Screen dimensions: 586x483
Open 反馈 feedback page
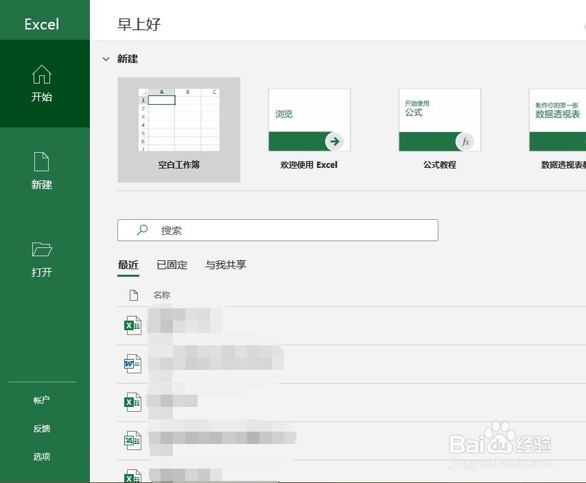41,428
